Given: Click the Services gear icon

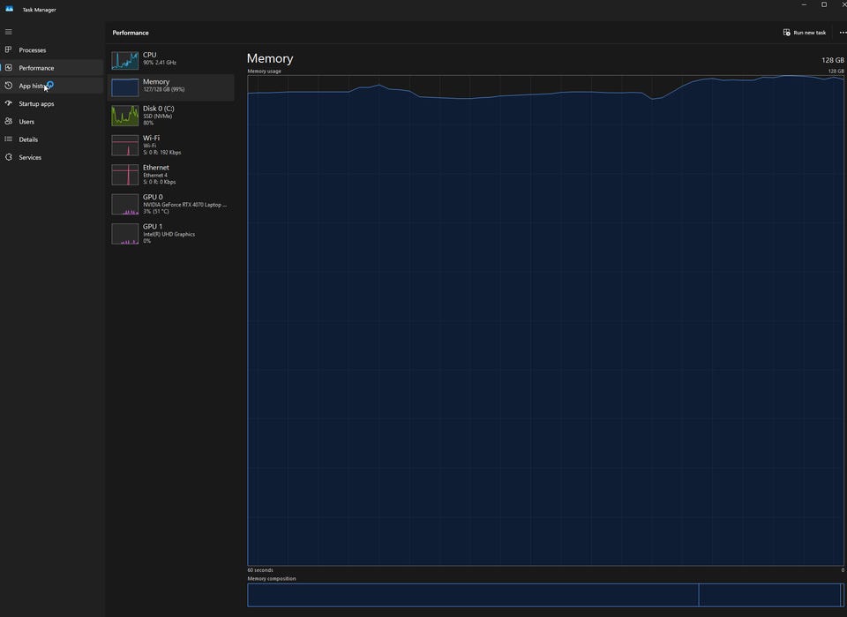Looking at the screenshot, I should (x=9, y=157).
